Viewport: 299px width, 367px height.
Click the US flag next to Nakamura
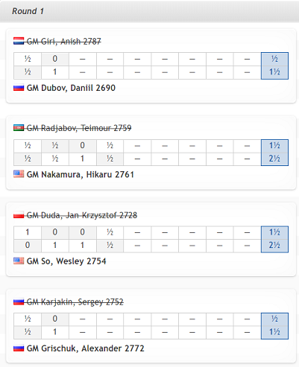[x=19, y=174]
